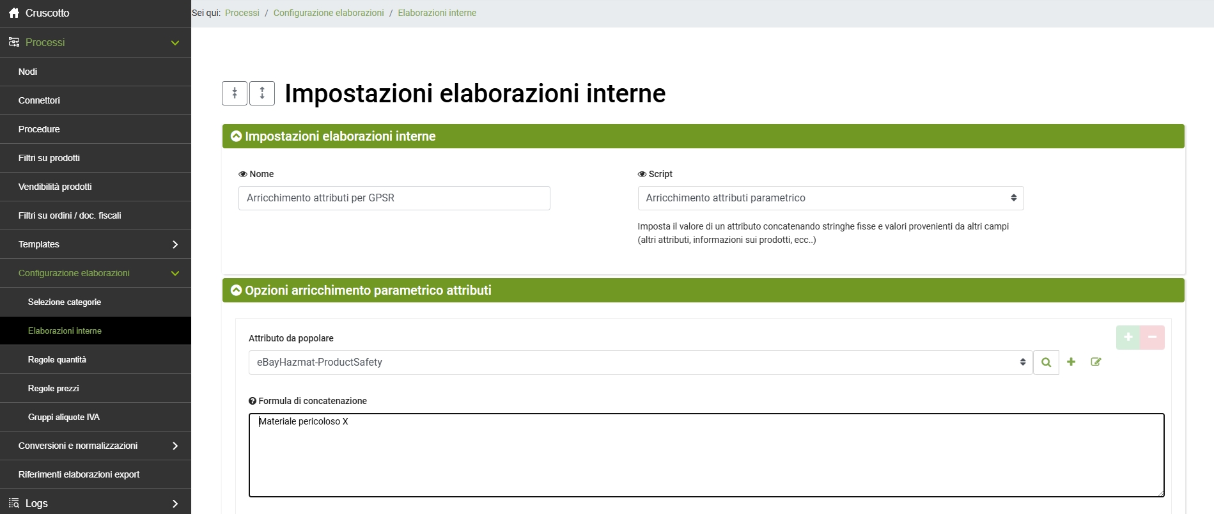This screenshot has height=514, width=1214.
Task: Open the Script dropdown
Action: [x=830, y=198]
